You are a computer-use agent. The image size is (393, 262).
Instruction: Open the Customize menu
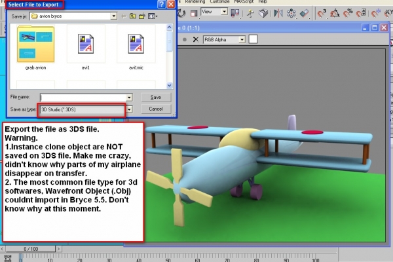219,2
